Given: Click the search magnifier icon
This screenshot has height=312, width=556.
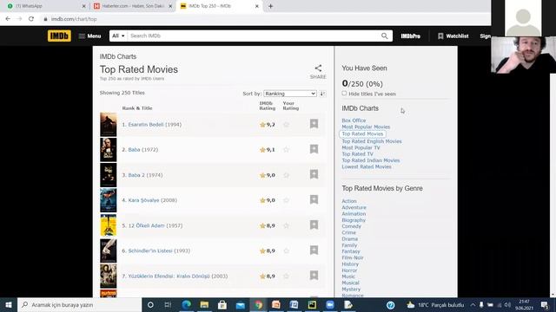Looking at the screenshot, I should pos(384,36).
